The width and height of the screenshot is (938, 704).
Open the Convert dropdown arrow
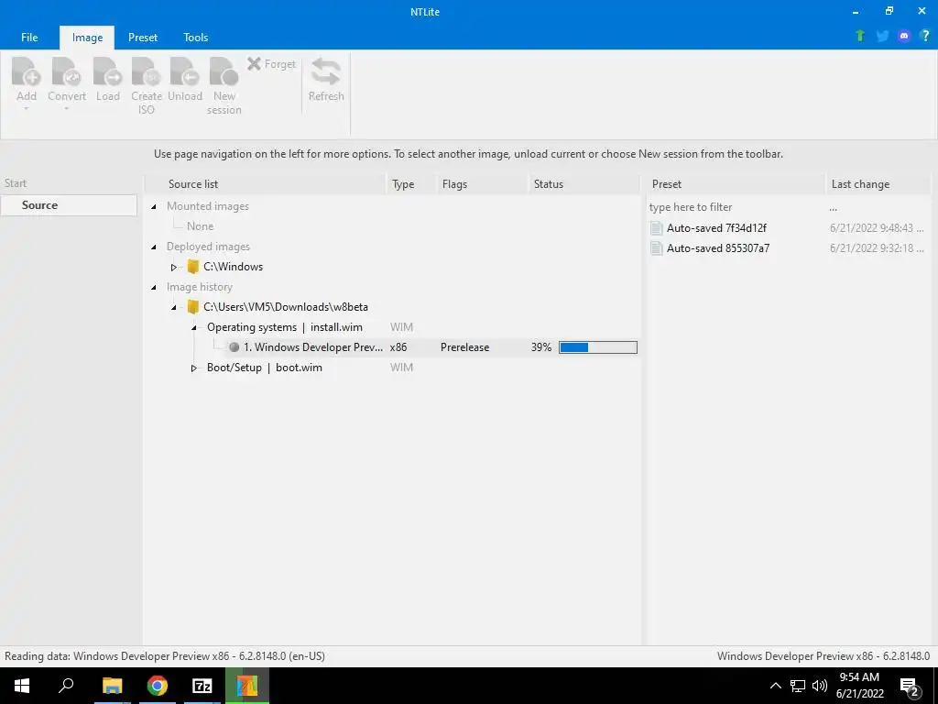click(66, 109)
